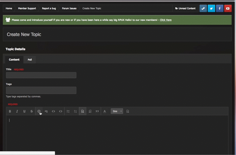The image size is (236, 155).
Task: Open Unread Content
Action: tap(185, 8)
